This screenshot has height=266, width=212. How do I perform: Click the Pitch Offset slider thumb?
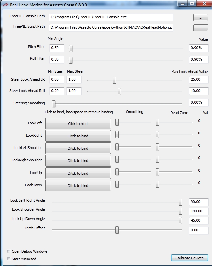(x=117, y=230)
